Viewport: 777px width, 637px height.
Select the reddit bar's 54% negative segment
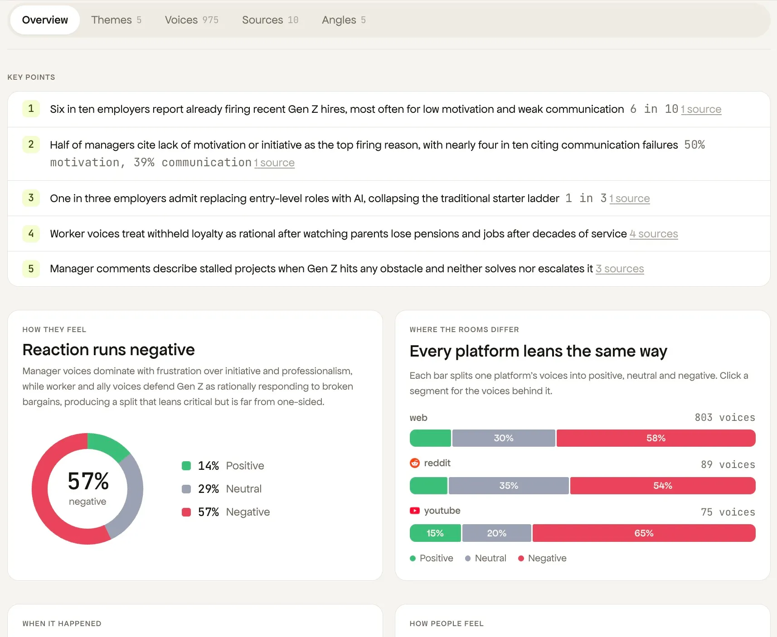663,486
